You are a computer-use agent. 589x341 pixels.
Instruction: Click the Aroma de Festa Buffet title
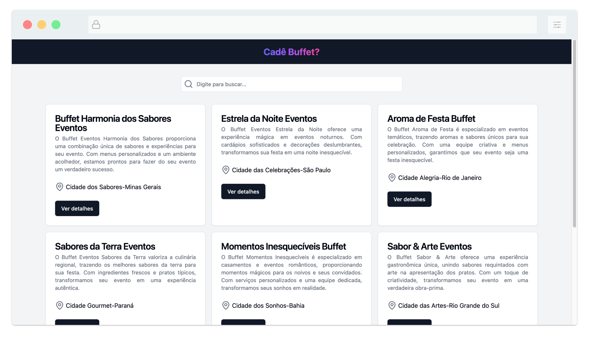click(x=431, y=118)
